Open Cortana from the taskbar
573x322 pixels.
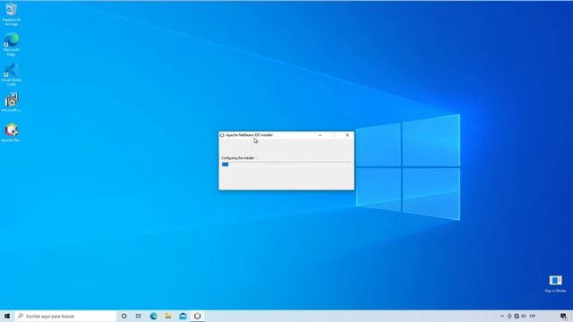(124, 316)
